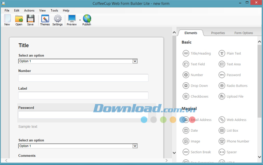Switch to the Form Options tab
Image resolution: width=263 pixels, height=165 pixels.
[x=244, y=33]
